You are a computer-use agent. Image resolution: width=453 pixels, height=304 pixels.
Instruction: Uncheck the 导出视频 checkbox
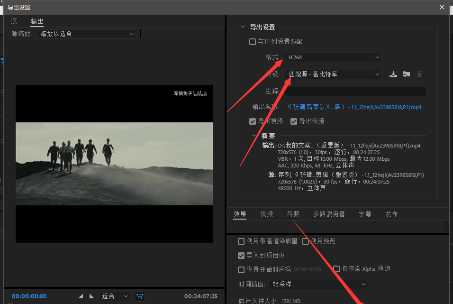tap(253, 121)
